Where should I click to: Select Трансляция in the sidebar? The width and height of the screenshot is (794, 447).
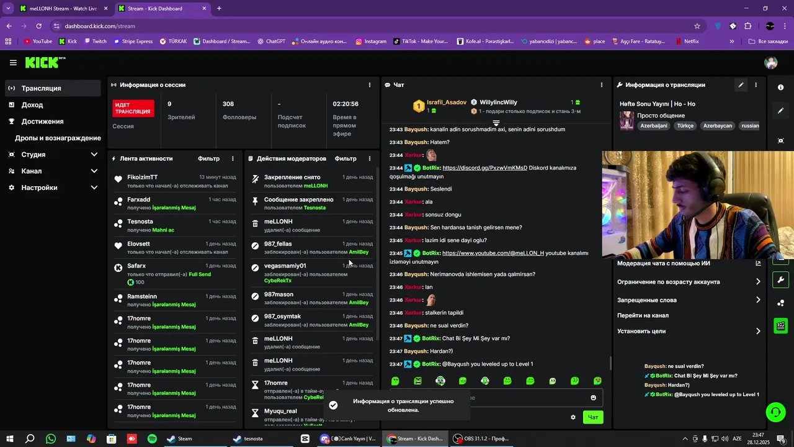tap(53, 88)
